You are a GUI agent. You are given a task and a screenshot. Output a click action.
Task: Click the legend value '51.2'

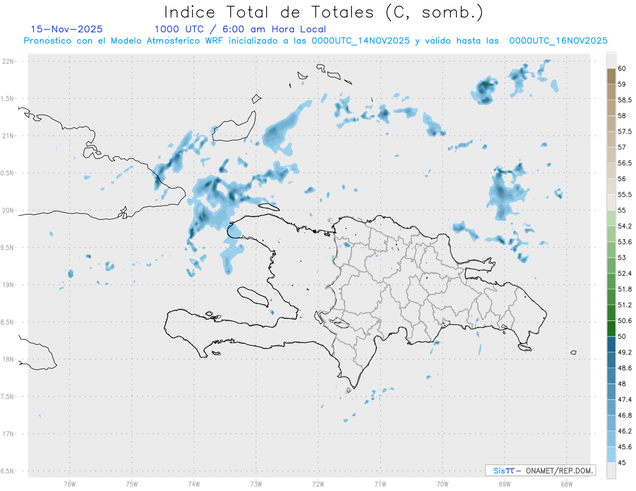click(x=625, y=305)
